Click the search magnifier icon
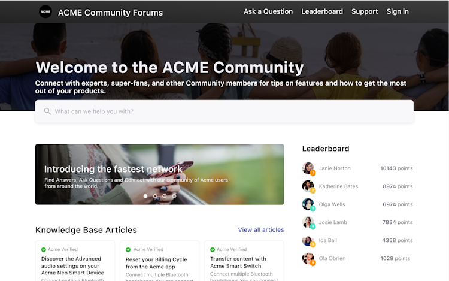Image resolution: width=449 pixels, height=281 pixels. pyautogui.click(x=47, y=111)
